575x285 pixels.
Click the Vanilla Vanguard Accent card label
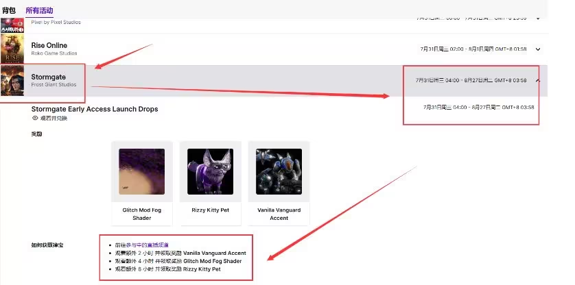pos(279,214)
